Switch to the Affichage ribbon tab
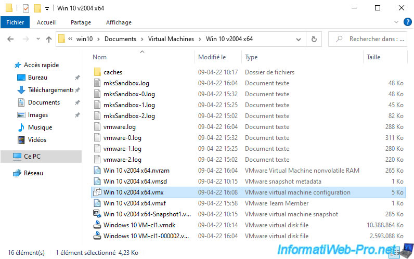 point(119,22)
